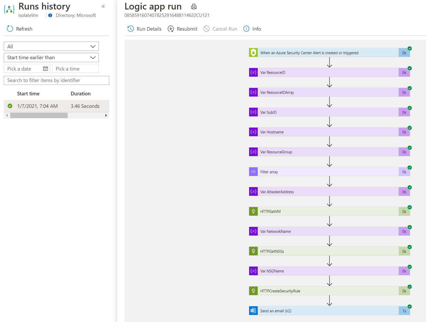The image size is (426, 322).
Task: Click the print icon beside Logic app run
Action: (x=194, y=7)
